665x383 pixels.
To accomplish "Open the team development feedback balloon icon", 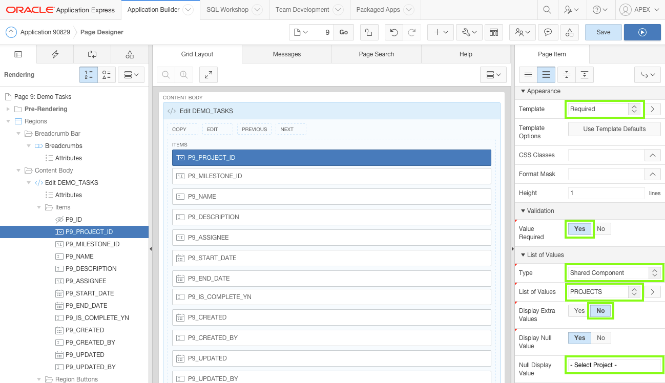I will click(548, 32).
